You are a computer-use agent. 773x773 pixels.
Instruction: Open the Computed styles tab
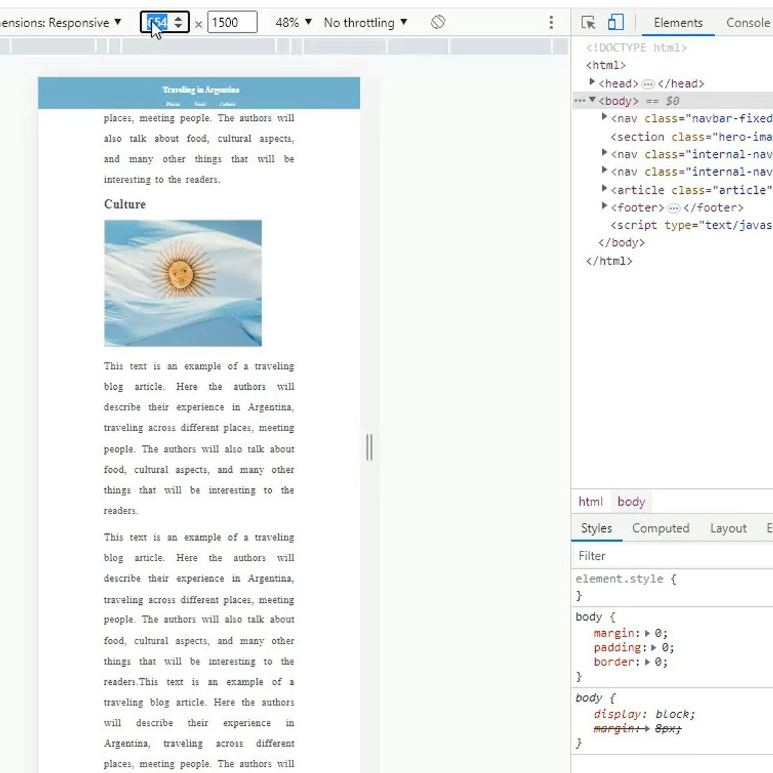click(661, 528)
